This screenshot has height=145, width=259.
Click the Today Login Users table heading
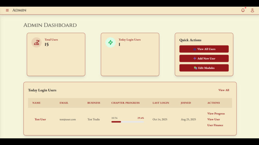click(42, 90)
